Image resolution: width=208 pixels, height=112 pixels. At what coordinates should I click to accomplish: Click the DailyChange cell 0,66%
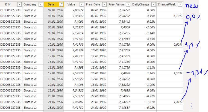[144, 90]
